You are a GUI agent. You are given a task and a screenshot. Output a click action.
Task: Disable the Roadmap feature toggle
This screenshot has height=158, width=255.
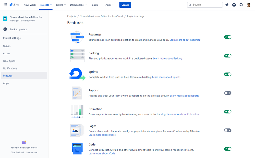click(228, 37)
